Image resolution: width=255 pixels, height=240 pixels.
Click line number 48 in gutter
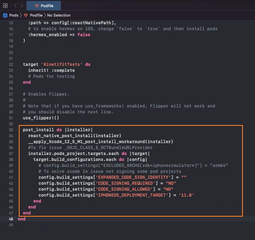point(11,219)
